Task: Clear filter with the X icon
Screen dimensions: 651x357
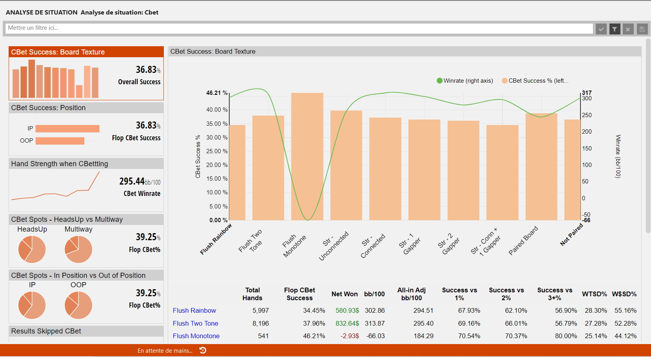Action: (628, 29)
